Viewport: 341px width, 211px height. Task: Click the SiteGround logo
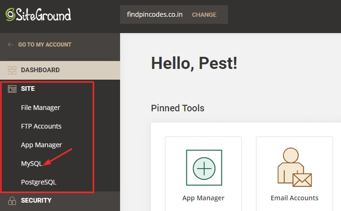pyautogui.click(x=38, y=15)
